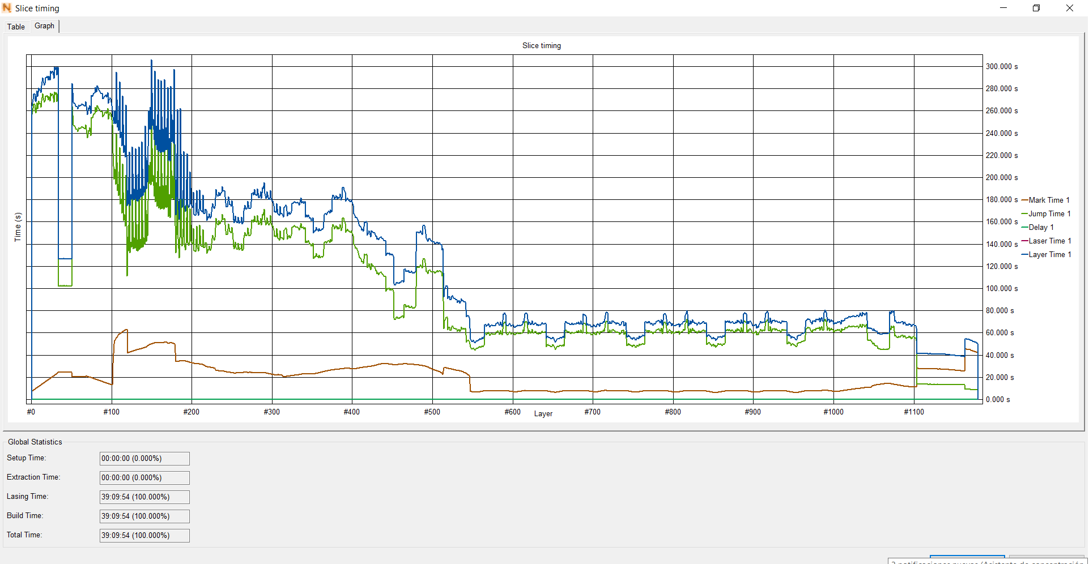
Task: Click the Delay 1 legend entry
Action: click(1037, 227)
